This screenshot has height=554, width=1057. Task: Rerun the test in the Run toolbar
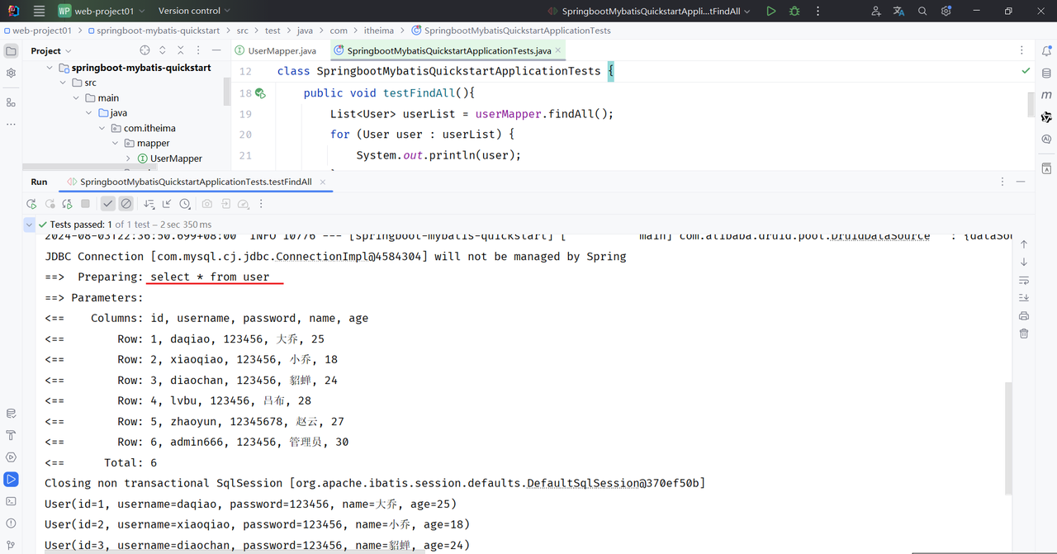click(31, 204)
